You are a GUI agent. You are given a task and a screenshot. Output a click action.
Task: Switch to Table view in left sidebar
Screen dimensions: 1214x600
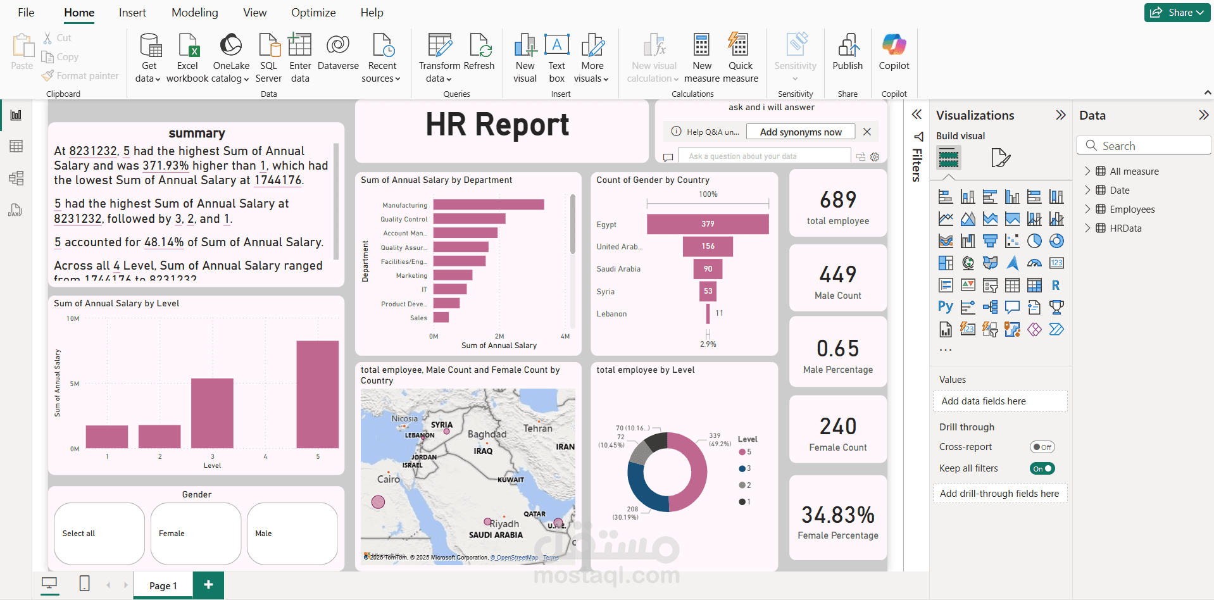(15, 146)
